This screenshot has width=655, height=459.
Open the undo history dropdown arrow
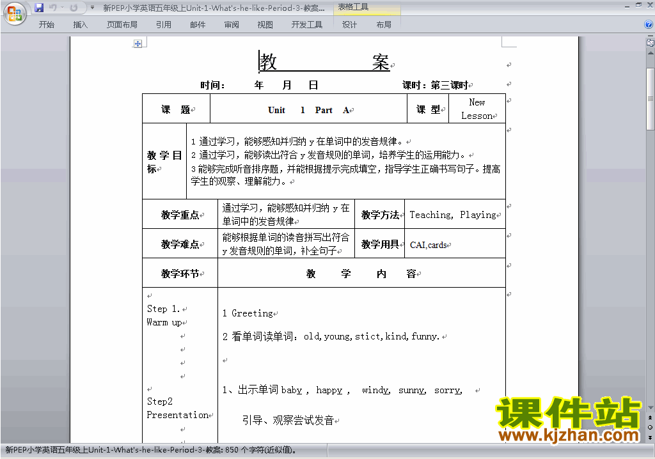point(62,8)
